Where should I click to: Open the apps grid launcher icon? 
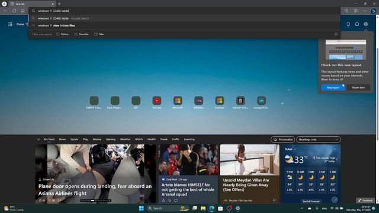tap(10, 24)
